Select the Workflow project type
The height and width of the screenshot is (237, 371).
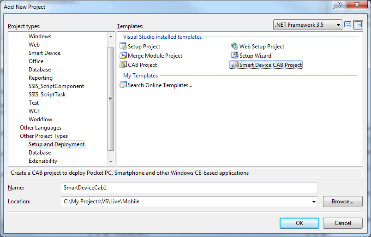click(41, 119)
